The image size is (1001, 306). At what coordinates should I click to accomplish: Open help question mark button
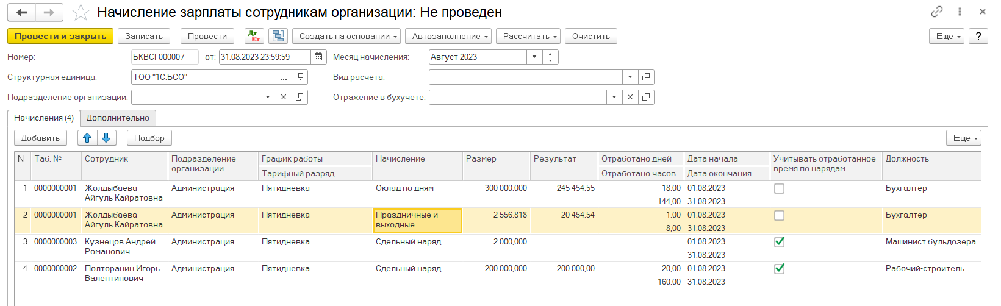click(x=978, y=37)
